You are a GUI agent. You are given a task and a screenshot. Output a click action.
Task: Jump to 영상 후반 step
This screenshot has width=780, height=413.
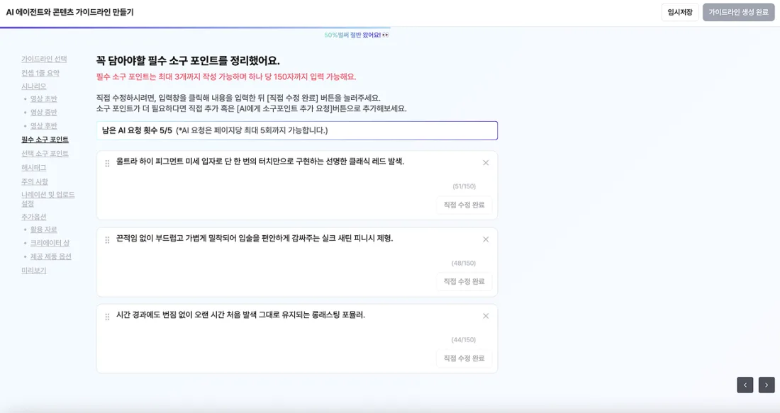click(44, 125)
